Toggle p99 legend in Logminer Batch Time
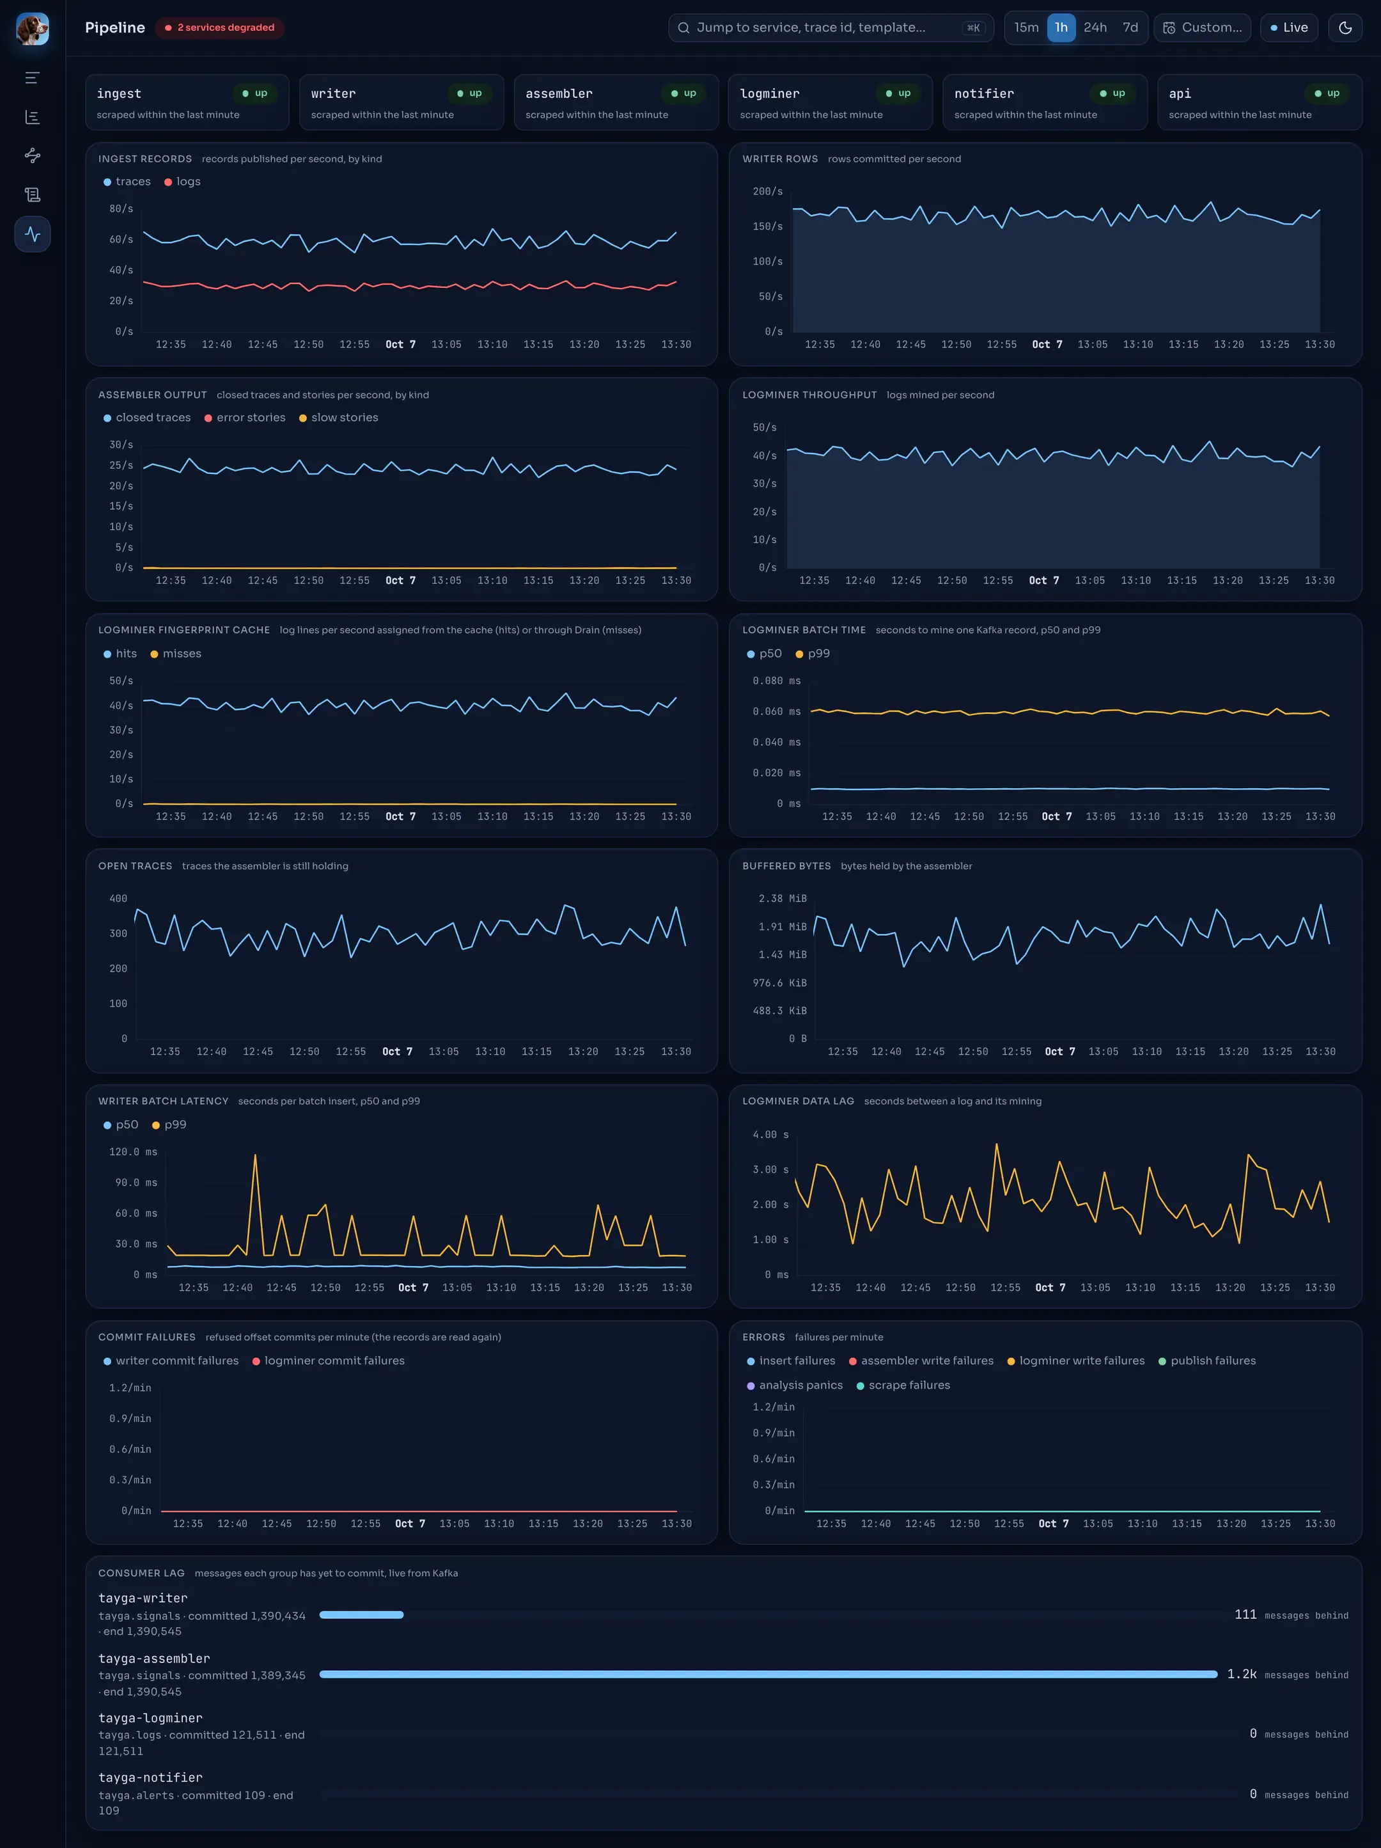 pos(813,653)
